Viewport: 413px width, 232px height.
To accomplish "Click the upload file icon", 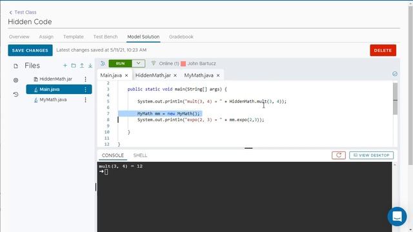I will coord(82,66).
